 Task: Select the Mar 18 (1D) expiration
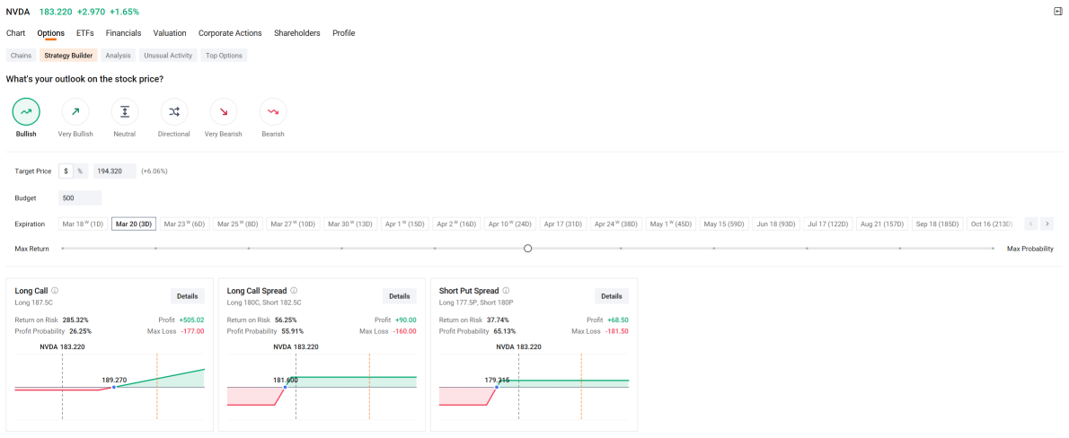coord(83,223)
